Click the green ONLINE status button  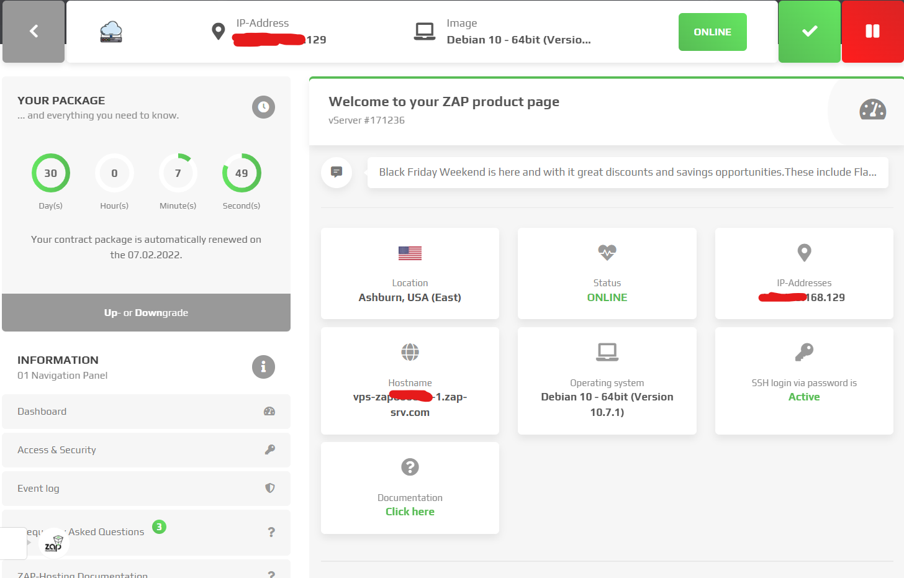(x=712, y=32)
